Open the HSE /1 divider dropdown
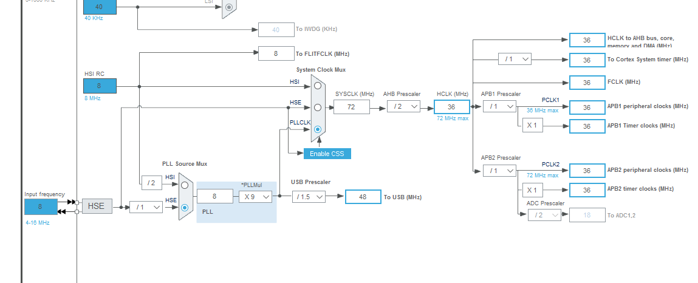Viewport: 698px width, 283px height. tap(146, 207)
